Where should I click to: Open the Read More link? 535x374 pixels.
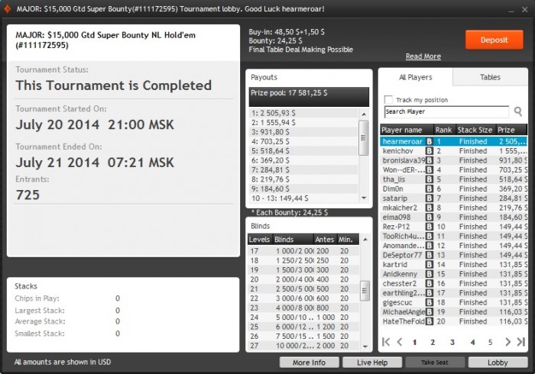click(x=423, y=56)
